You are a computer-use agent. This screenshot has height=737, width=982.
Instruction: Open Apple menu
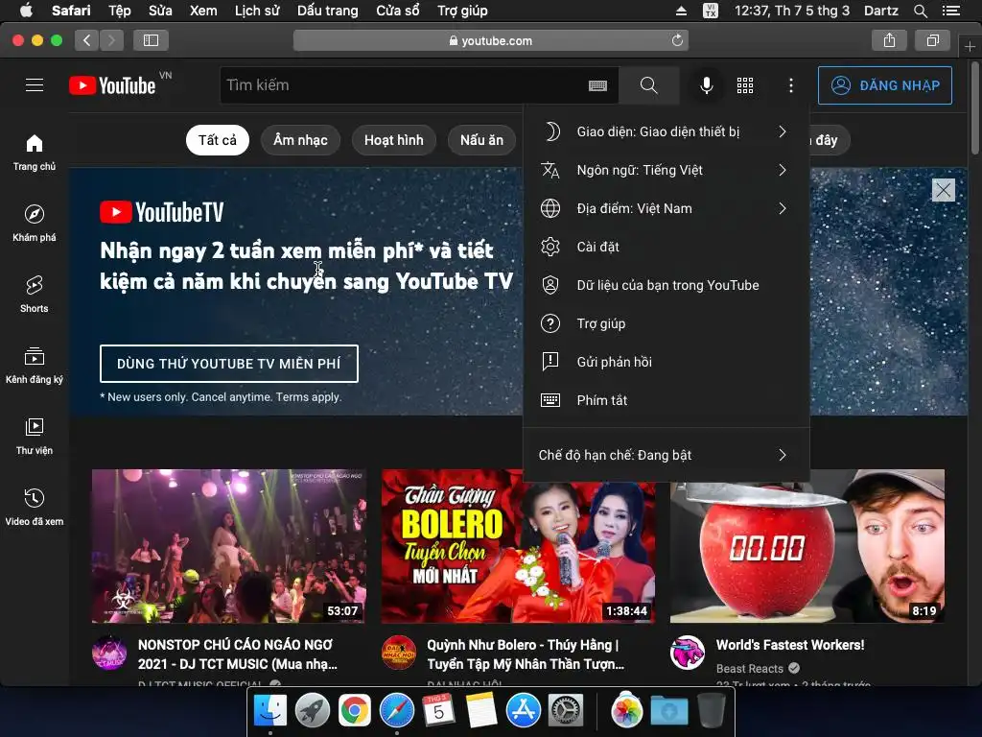pos(26,11)
